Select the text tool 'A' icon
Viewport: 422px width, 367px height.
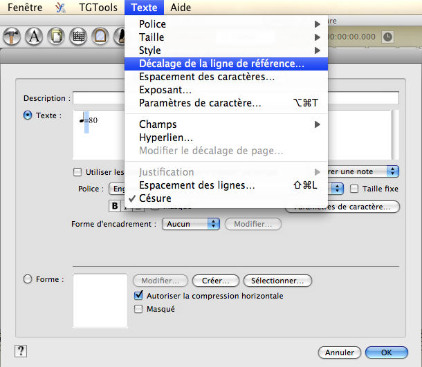tap(33, 37)
